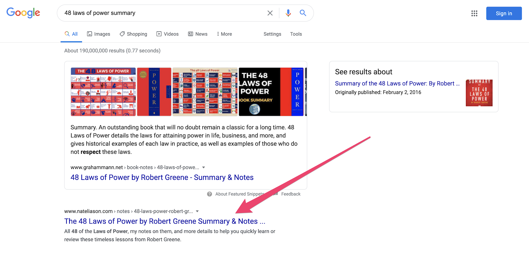Click the Videos tab play icon
Image resolution: width=529 pixels, height=255 pixels.
coord(159,34)
